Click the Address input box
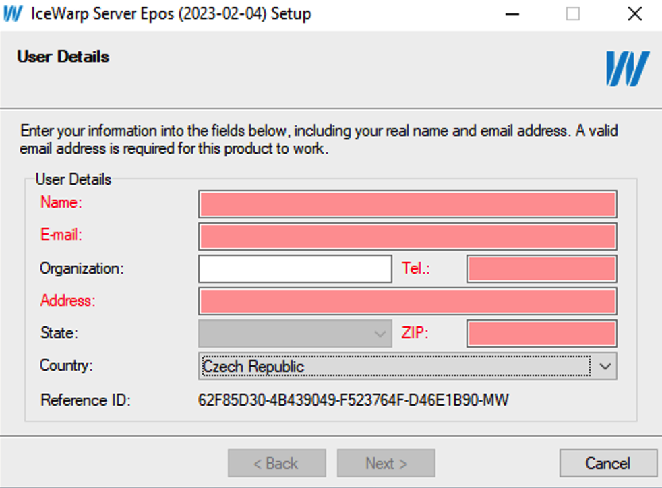662x488 pixels. click(x=407, y=301)
